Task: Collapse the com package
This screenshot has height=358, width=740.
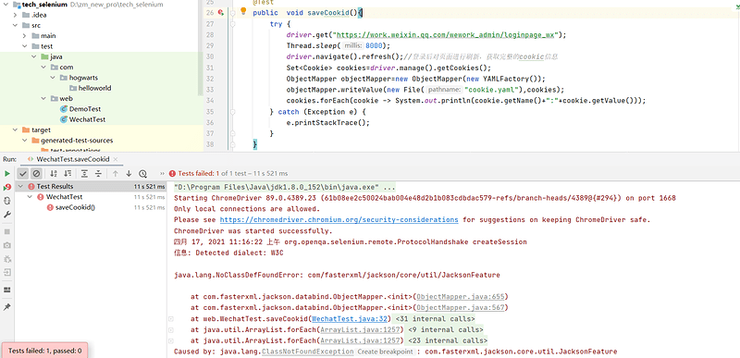Action: [43, 67]
